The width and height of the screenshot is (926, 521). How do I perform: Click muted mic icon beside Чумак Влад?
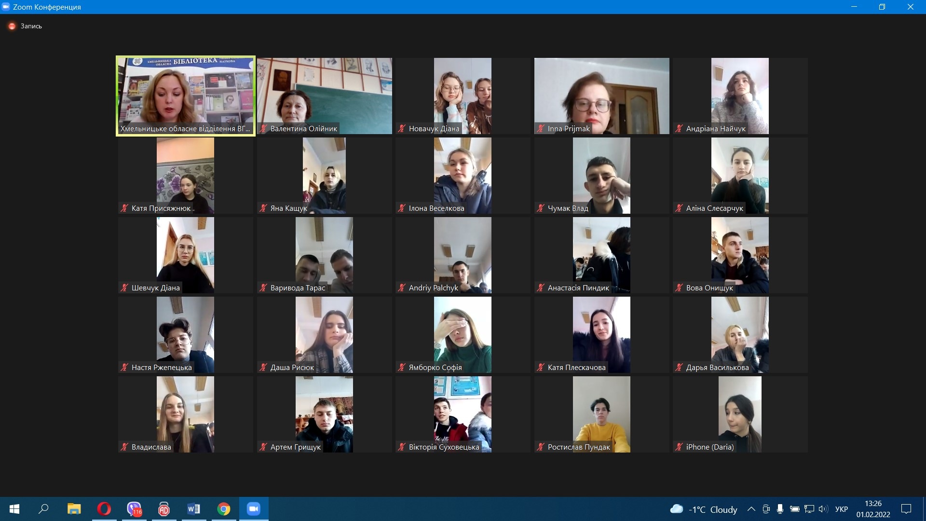[x=541, y=208]
